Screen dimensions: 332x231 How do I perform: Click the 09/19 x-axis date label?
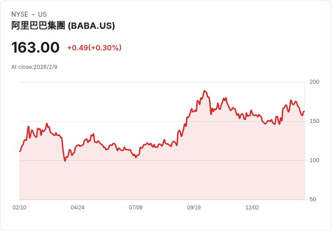click(194, 207)
